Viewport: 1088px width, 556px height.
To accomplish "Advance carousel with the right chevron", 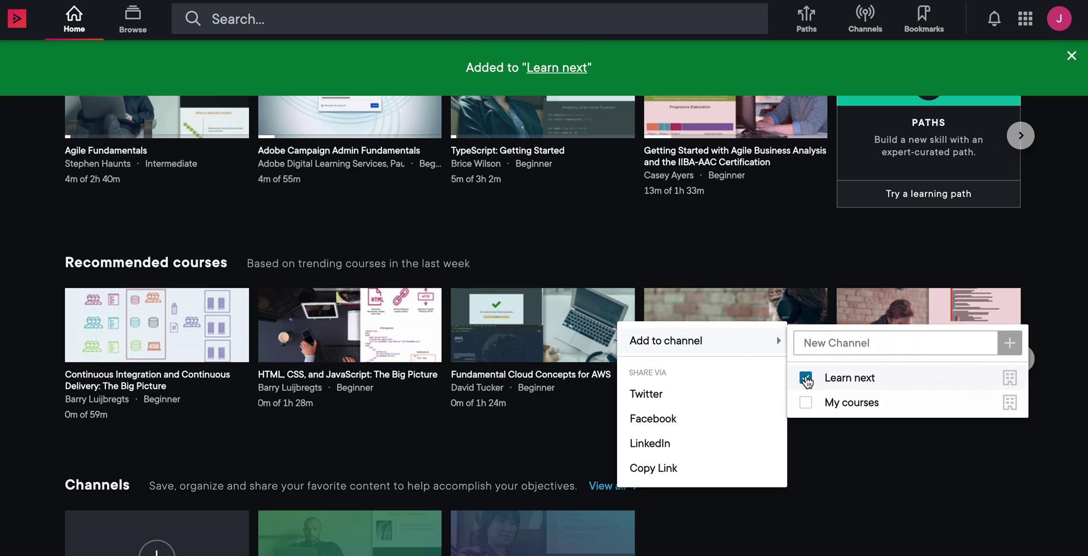I will pyautogui.click(x=1021, y=135).
